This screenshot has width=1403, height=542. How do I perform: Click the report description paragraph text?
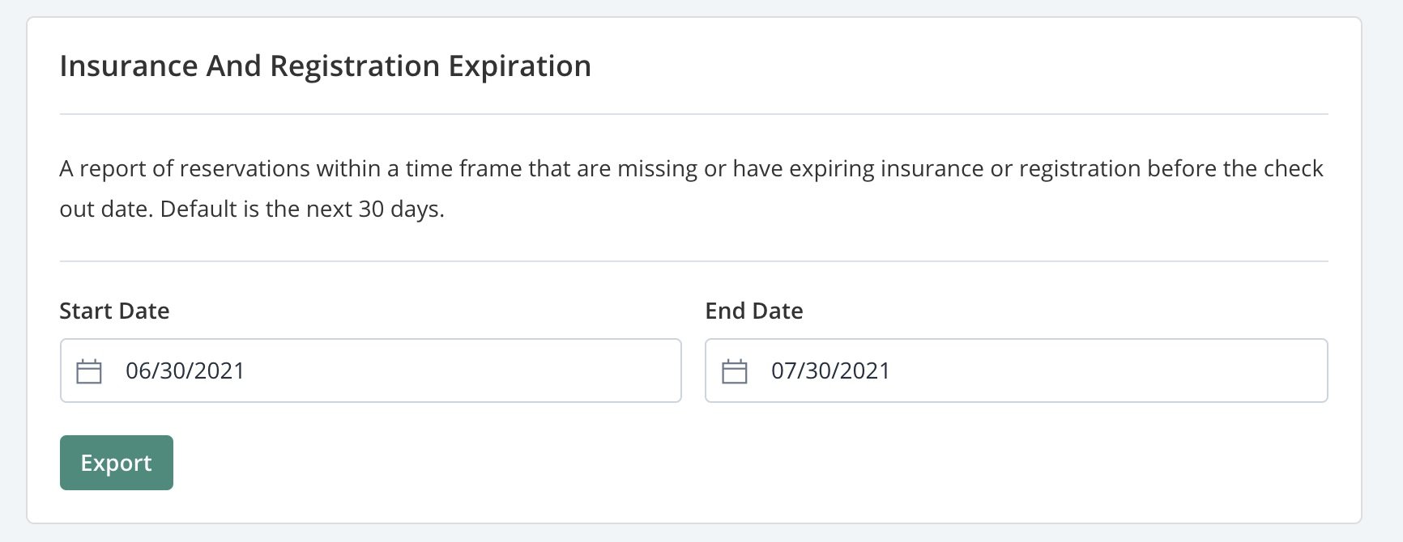[692, 188]
